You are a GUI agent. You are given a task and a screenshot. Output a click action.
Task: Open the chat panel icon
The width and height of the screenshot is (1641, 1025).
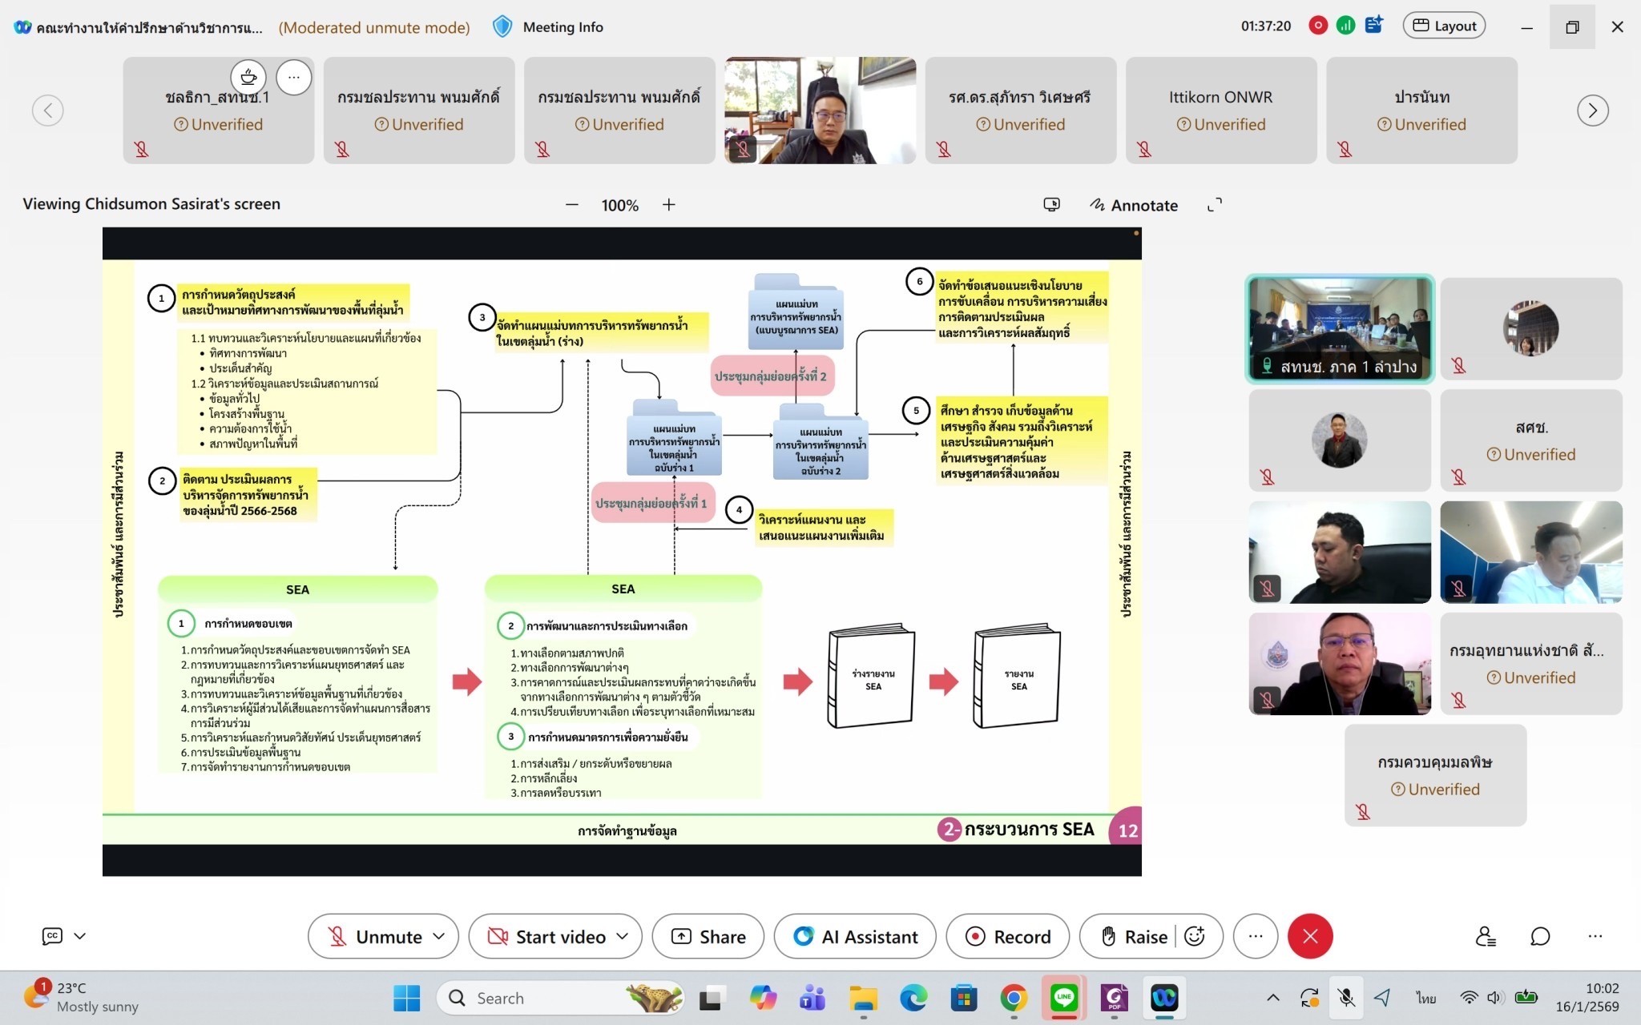(1540, 936)
